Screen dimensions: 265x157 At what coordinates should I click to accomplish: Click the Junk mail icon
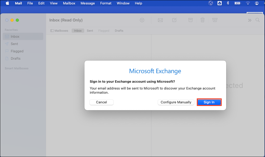pyautogui.click(x=215, y=20)
